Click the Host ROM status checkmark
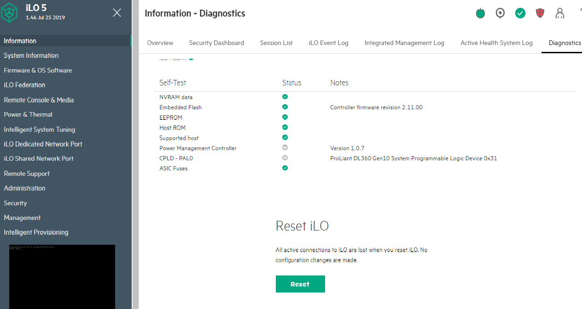The image size is (582, 309). pos(285,127)
